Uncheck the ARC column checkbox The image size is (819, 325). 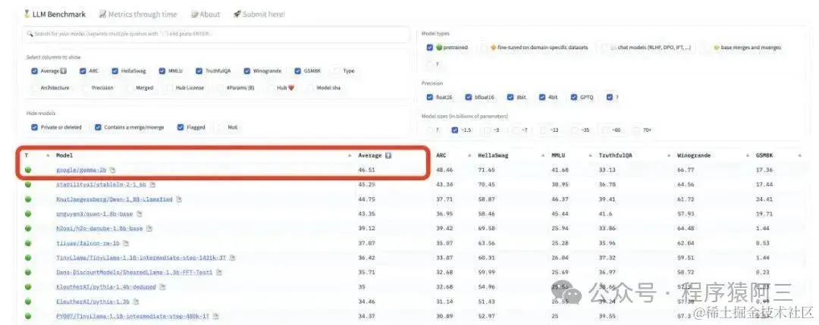(x=83, y=71)
